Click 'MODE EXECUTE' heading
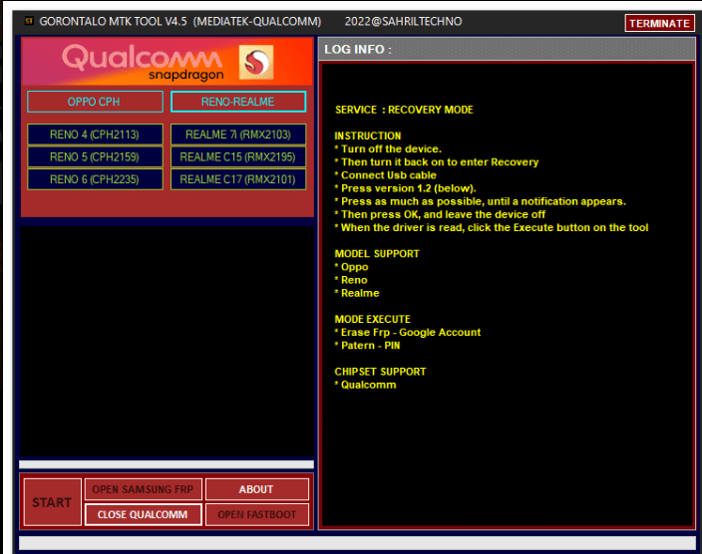 [x=373, y=319]
